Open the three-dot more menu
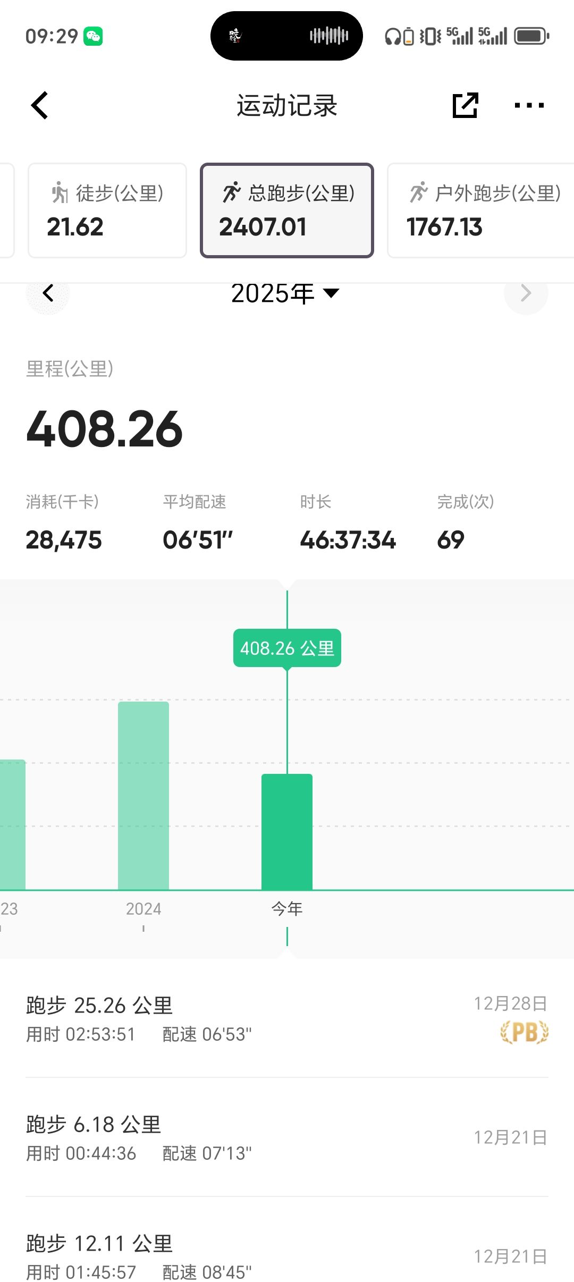Viewport: 574px width, 1282px height. [x=529, y=105]
